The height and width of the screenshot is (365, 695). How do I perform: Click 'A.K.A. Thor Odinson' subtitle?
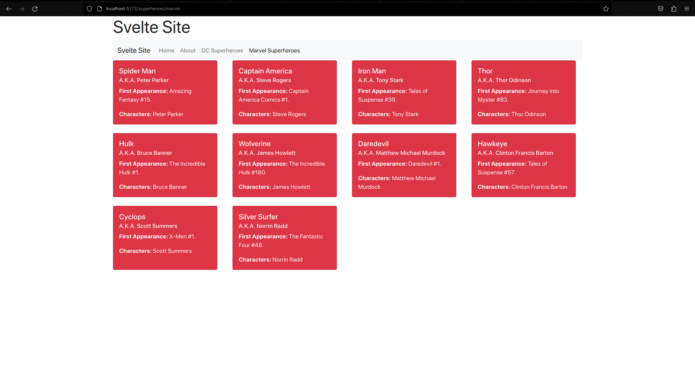(x=504, y=80)
